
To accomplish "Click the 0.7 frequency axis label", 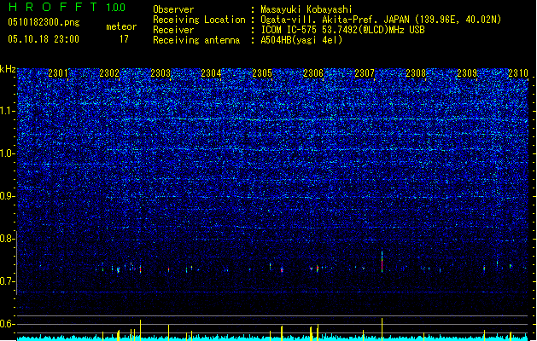I will tap(8, 281).
